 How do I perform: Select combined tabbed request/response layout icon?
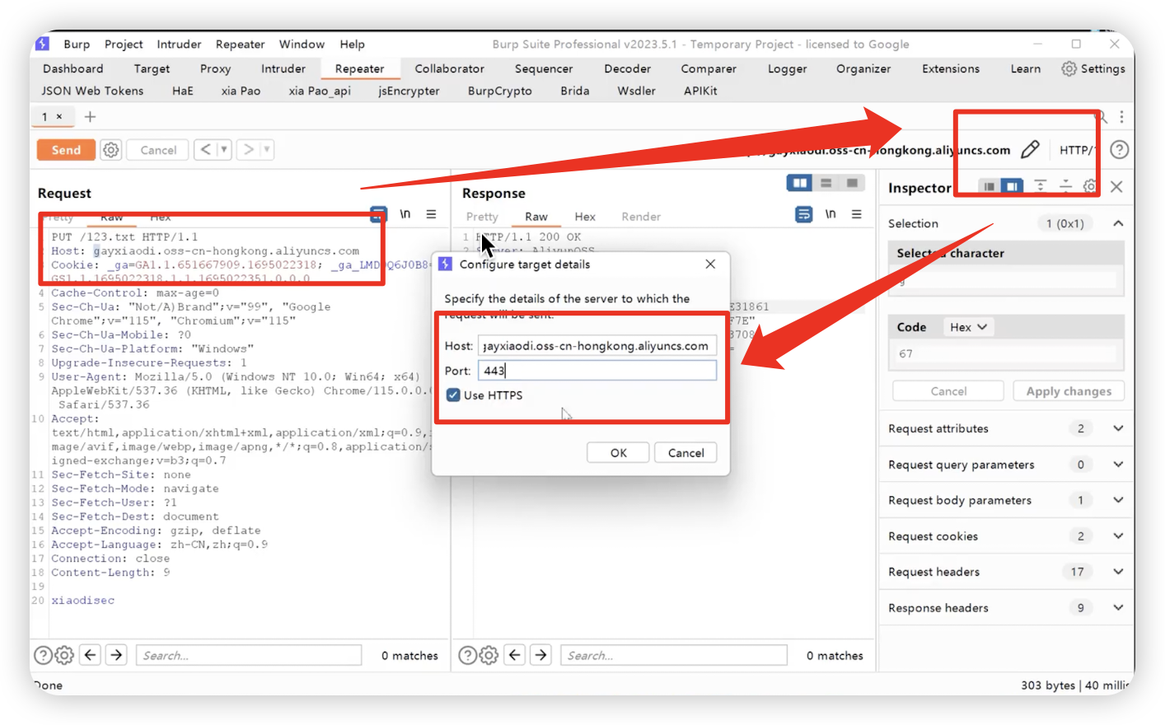tap(852, 183)
